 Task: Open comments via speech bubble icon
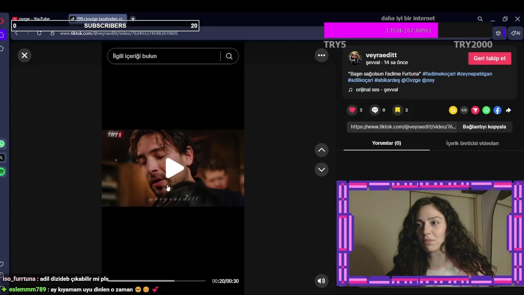(375, 110)
